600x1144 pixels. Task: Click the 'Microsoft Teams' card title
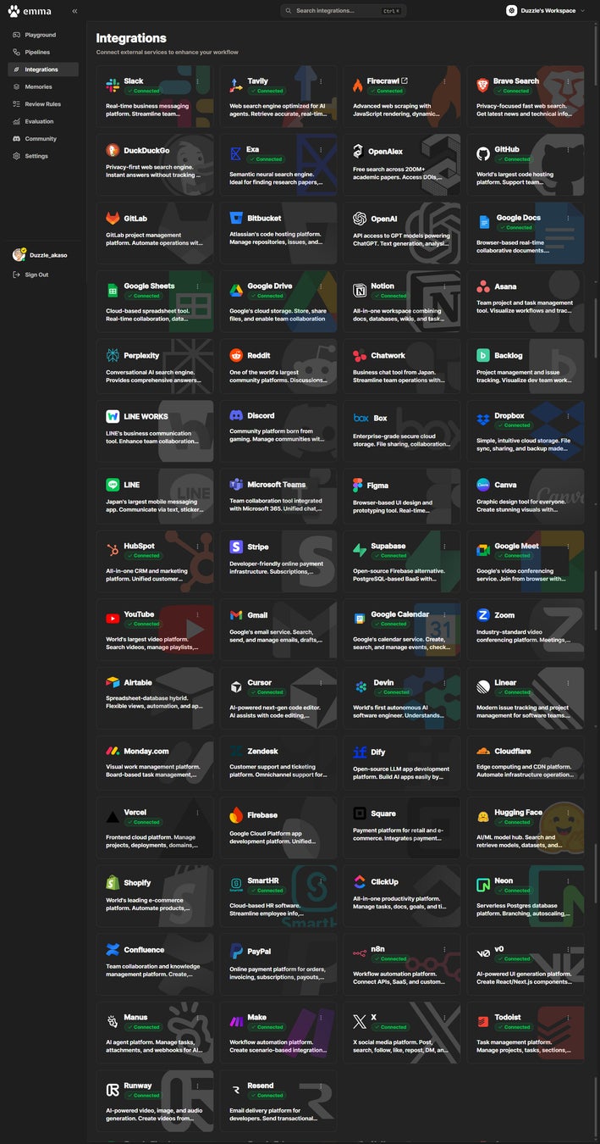(x=277, y=485)
